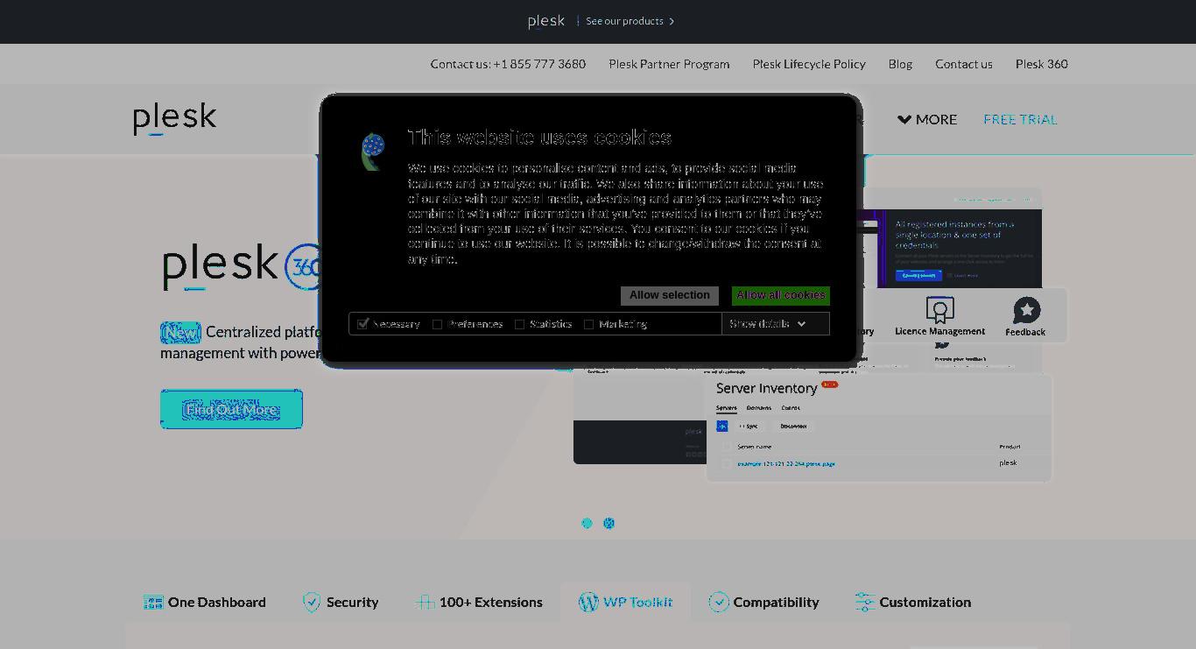Click the 100+ Extensions icon
Image resolution: width=1196 pixels, height=649 pixels.
click(x=425, y=603)
